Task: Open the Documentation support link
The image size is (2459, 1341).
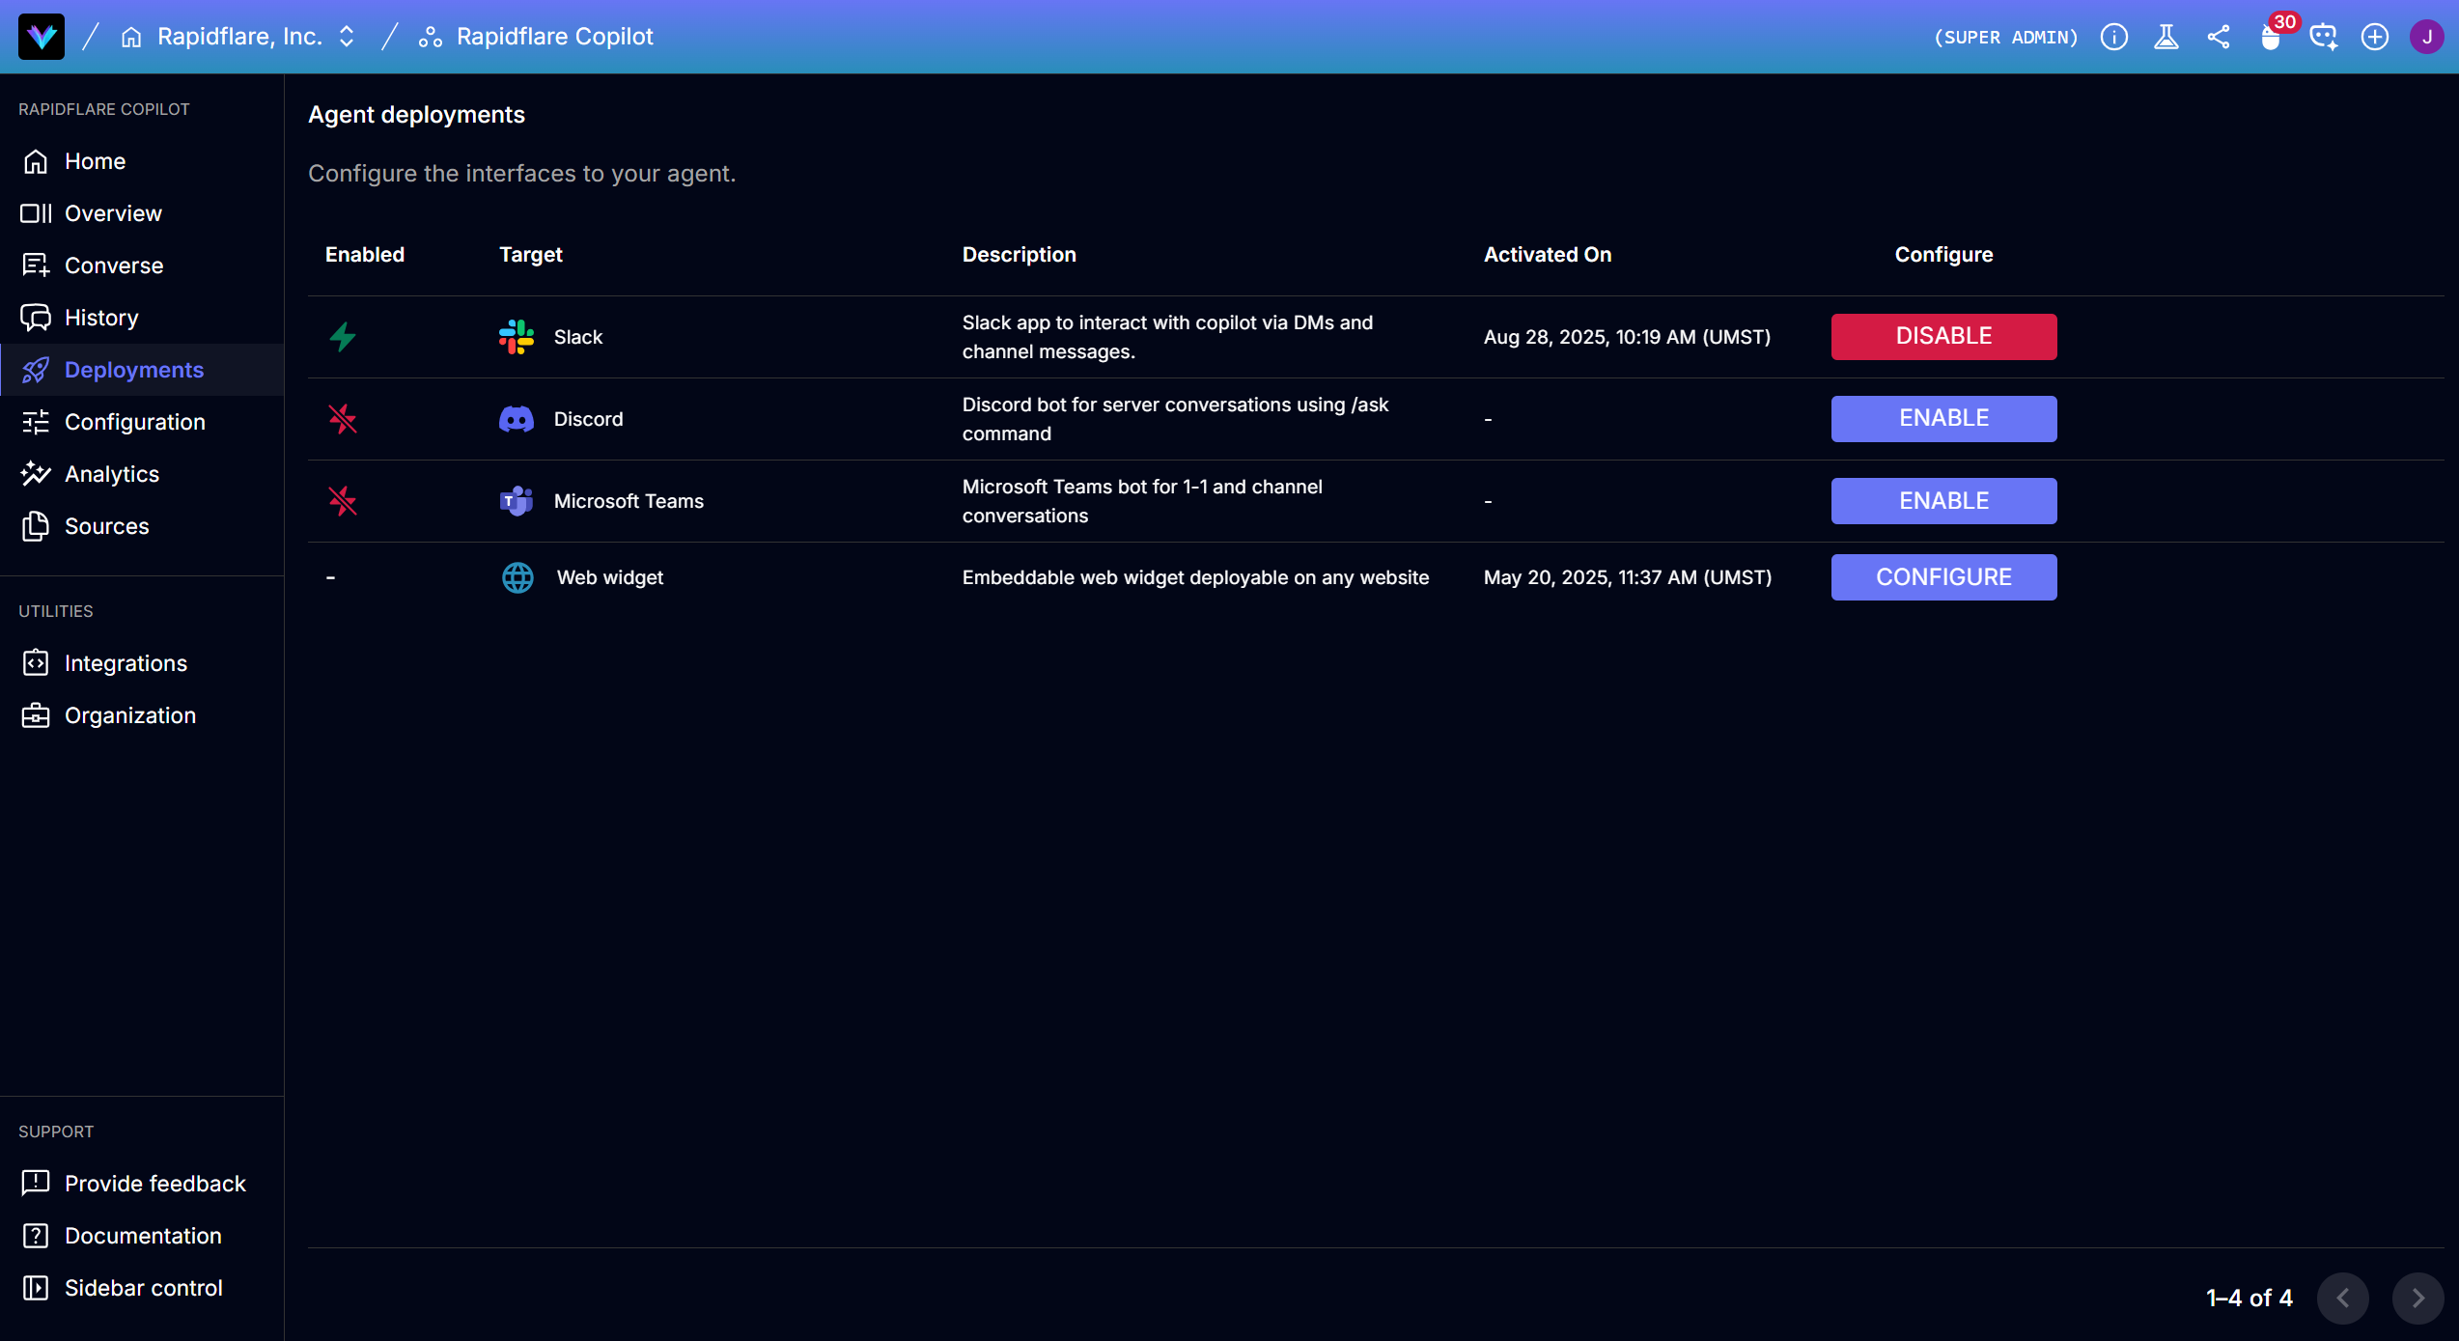Action: click(x=143, y=1236)
